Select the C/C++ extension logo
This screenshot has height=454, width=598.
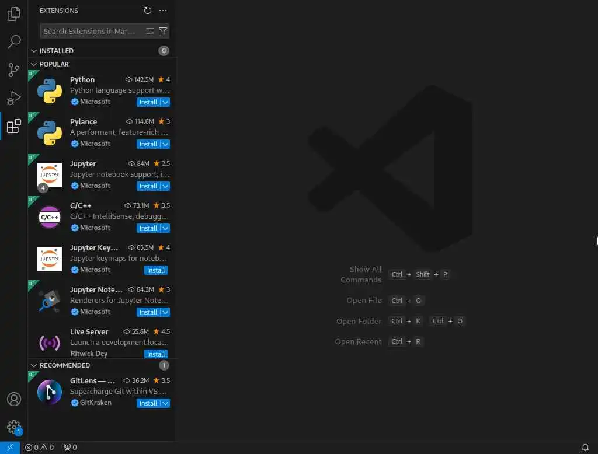50,217
